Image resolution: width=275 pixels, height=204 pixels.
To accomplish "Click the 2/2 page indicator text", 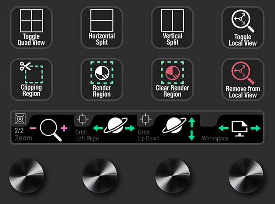I will coord(19,130).
